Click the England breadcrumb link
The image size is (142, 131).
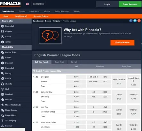(57, 21)
